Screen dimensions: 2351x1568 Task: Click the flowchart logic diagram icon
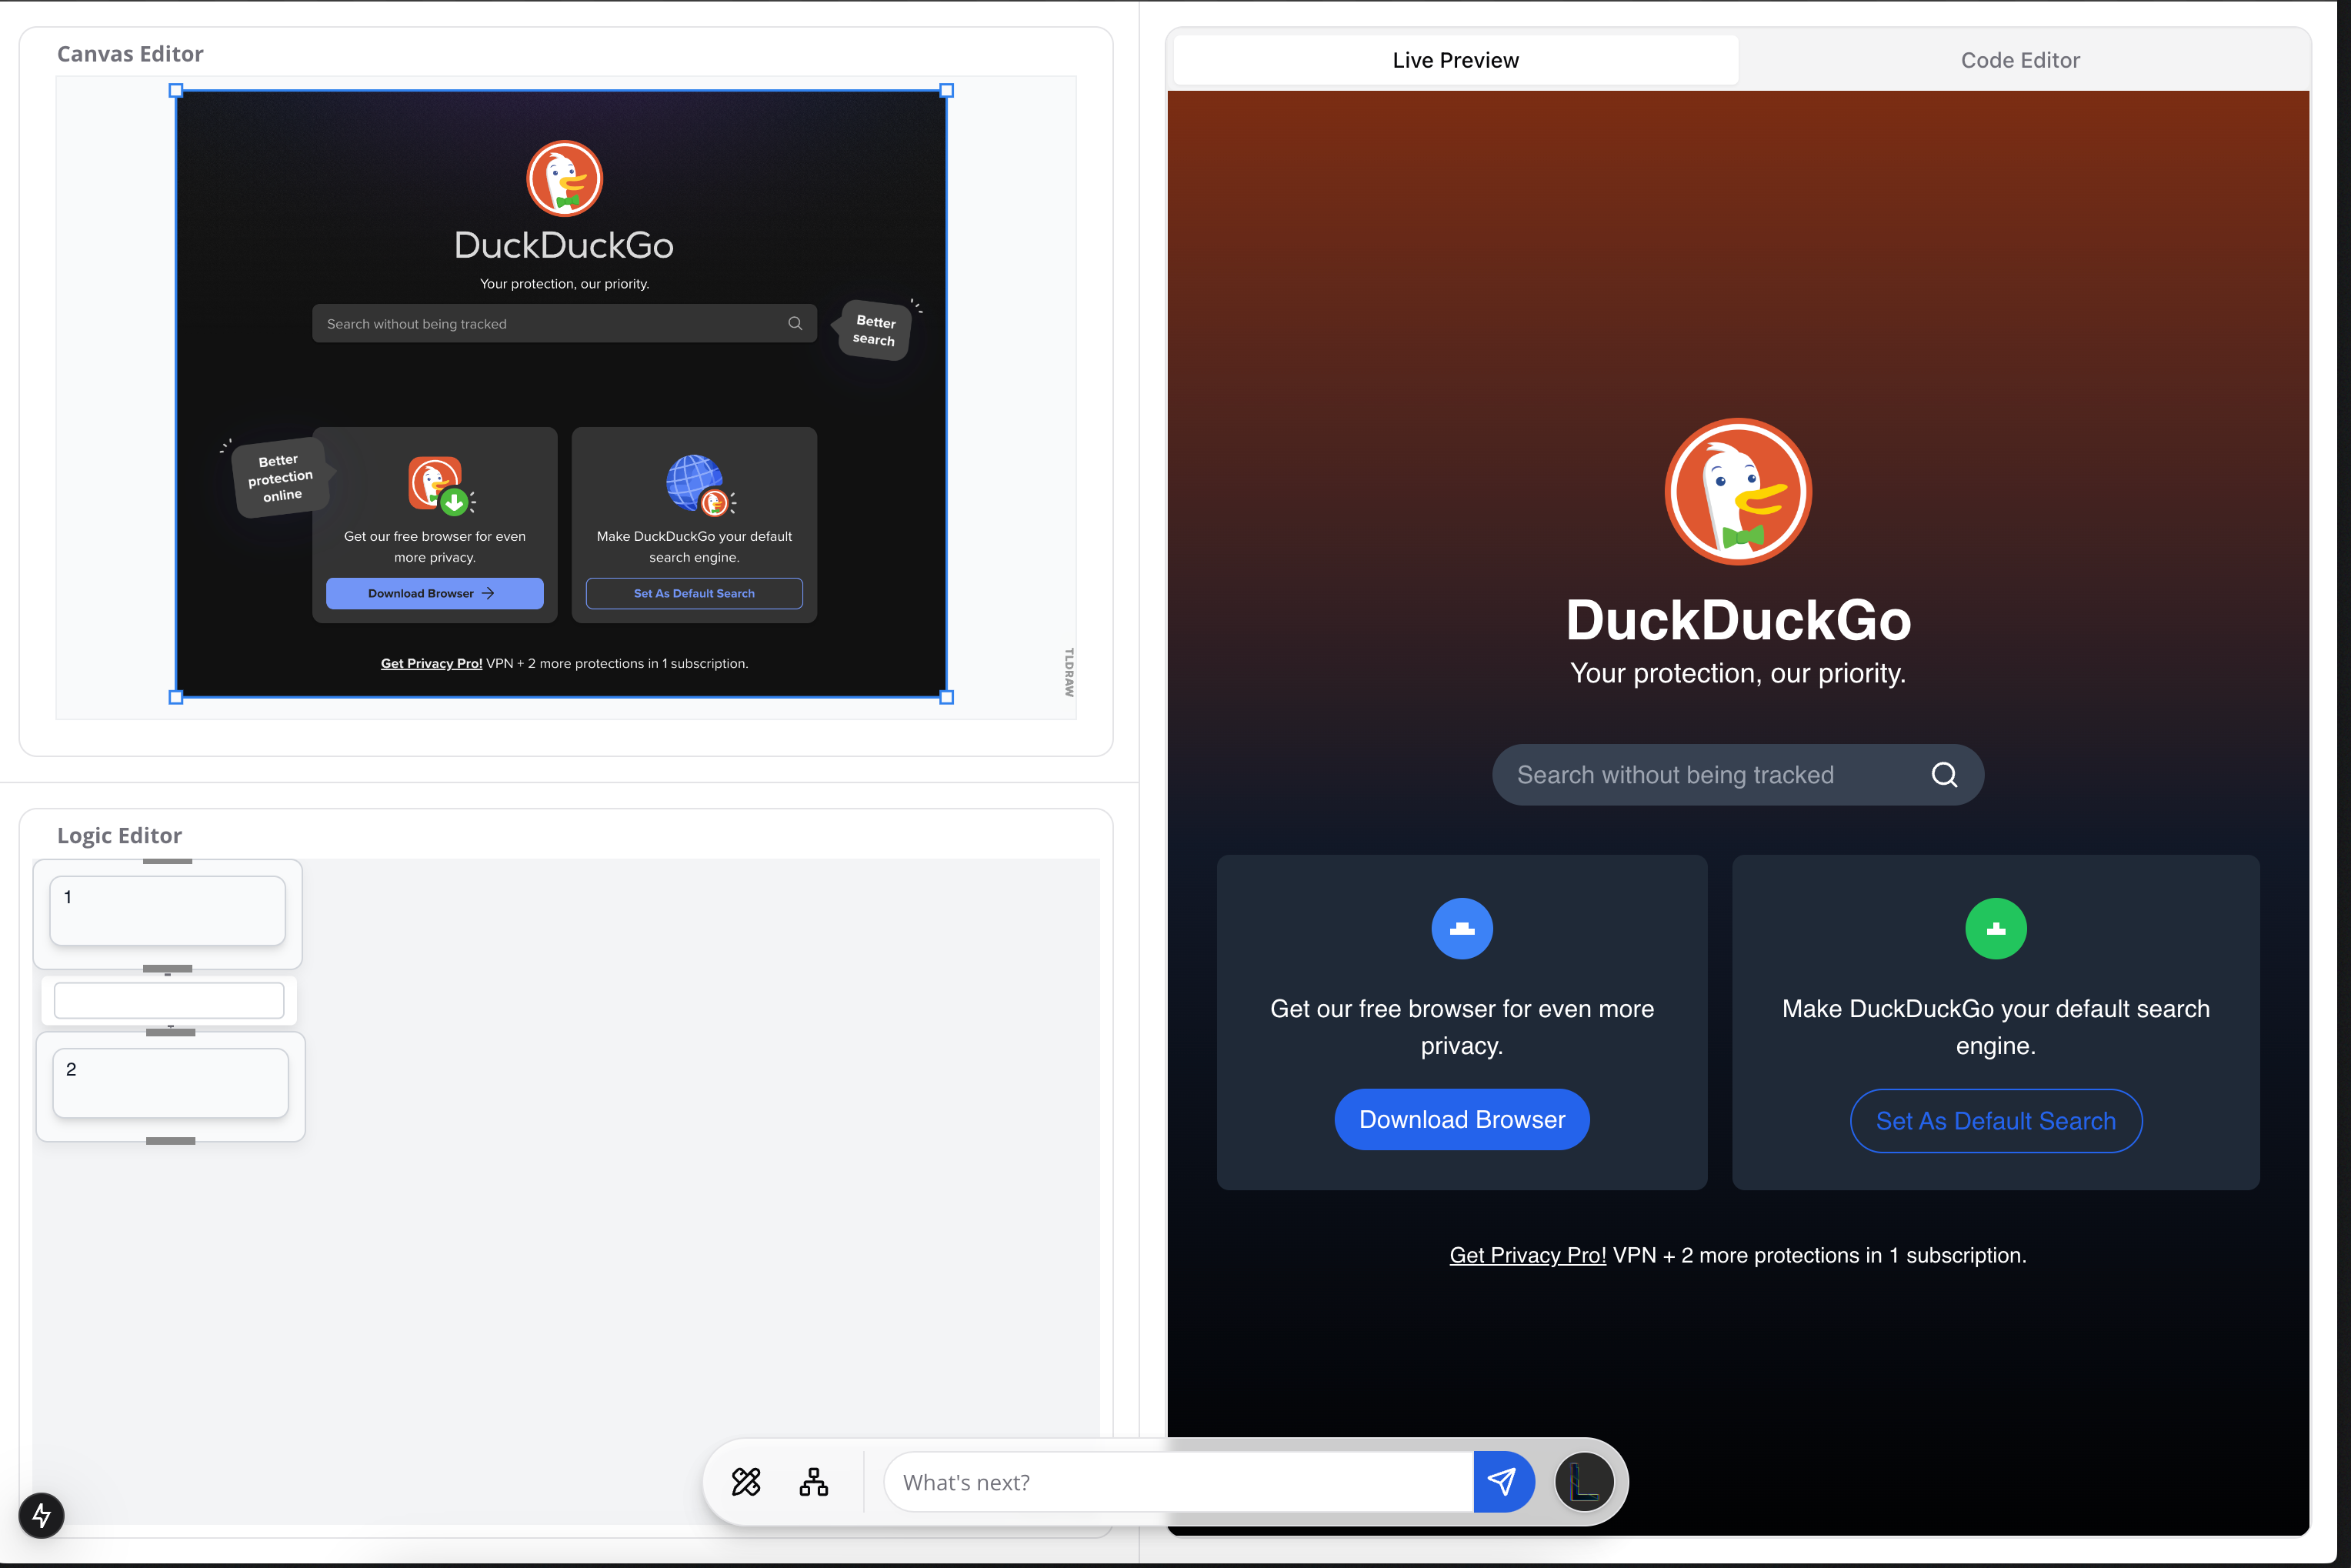coord(813,1481)
